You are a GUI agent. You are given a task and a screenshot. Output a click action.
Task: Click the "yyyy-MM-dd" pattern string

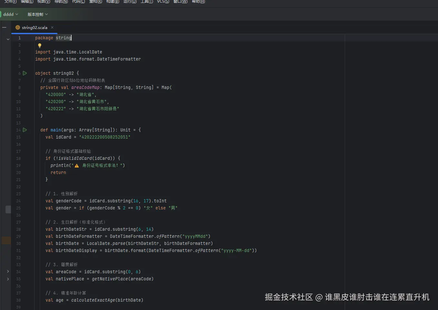tap(236, 250)
